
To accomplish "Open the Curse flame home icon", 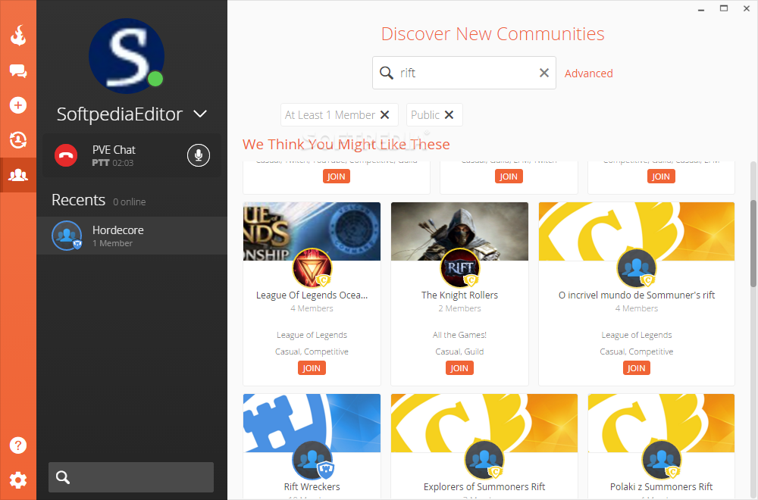I will [x=18, y=35].
